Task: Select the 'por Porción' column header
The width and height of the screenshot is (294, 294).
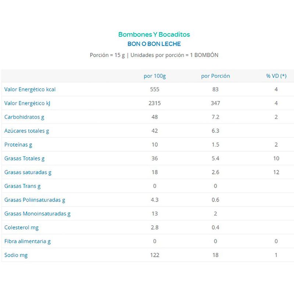Action: (x=215, y=76)
